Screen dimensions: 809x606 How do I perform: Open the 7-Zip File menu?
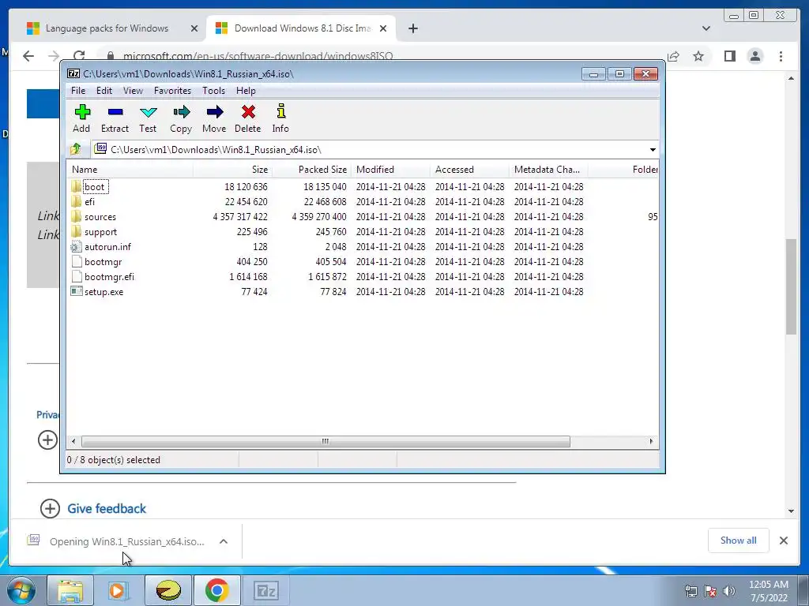pyautogui.click(x=78, y=91)
